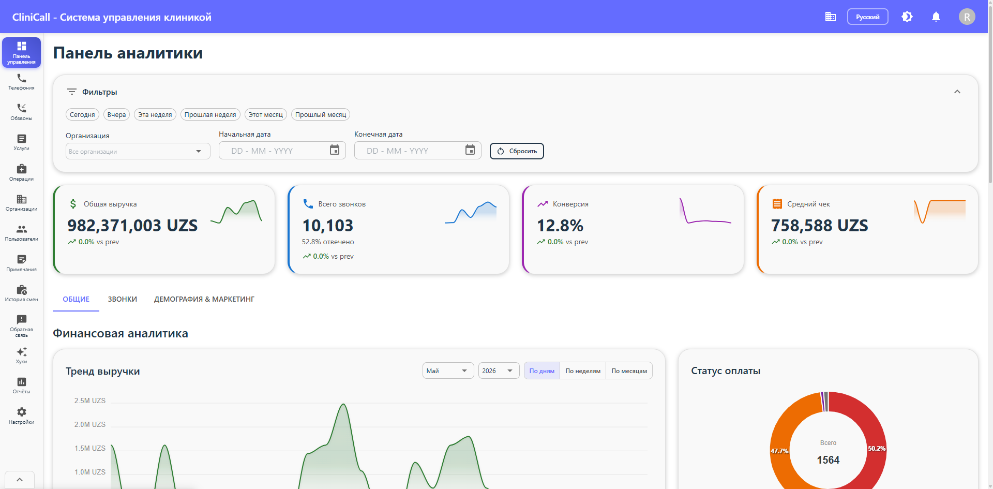Screen dimensions: 993x489
Task: Toggle the brightness theme icon
Action: click(x=907, y=17)
